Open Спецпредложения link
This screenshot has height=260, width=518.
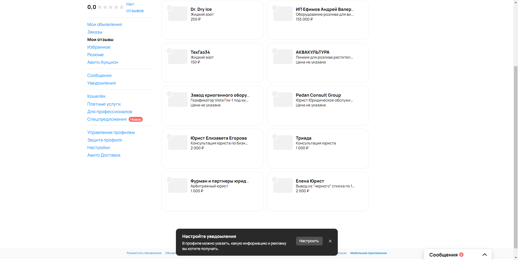click(107, 119)
